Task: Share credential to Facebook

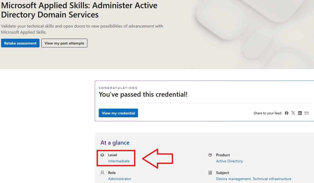Action: [287, 113]
